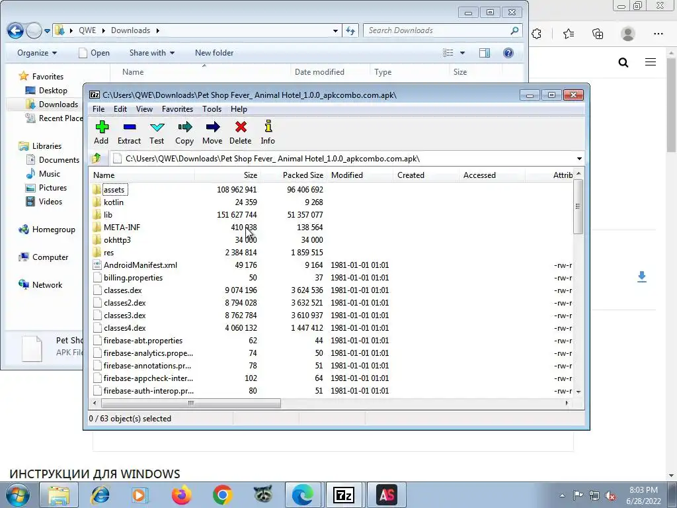Click the 7-Zip path address field
Screen dimensions: 677x508
tap(343, 159)
